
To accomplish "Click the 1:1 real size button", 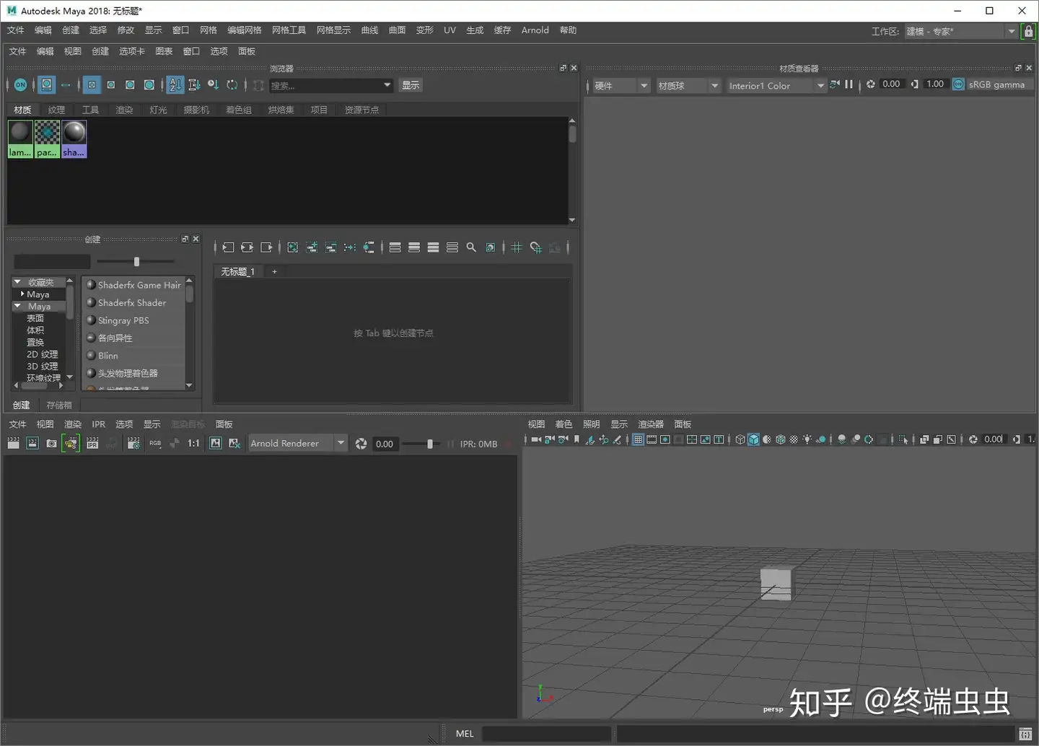I will click(x=193, y=444).
